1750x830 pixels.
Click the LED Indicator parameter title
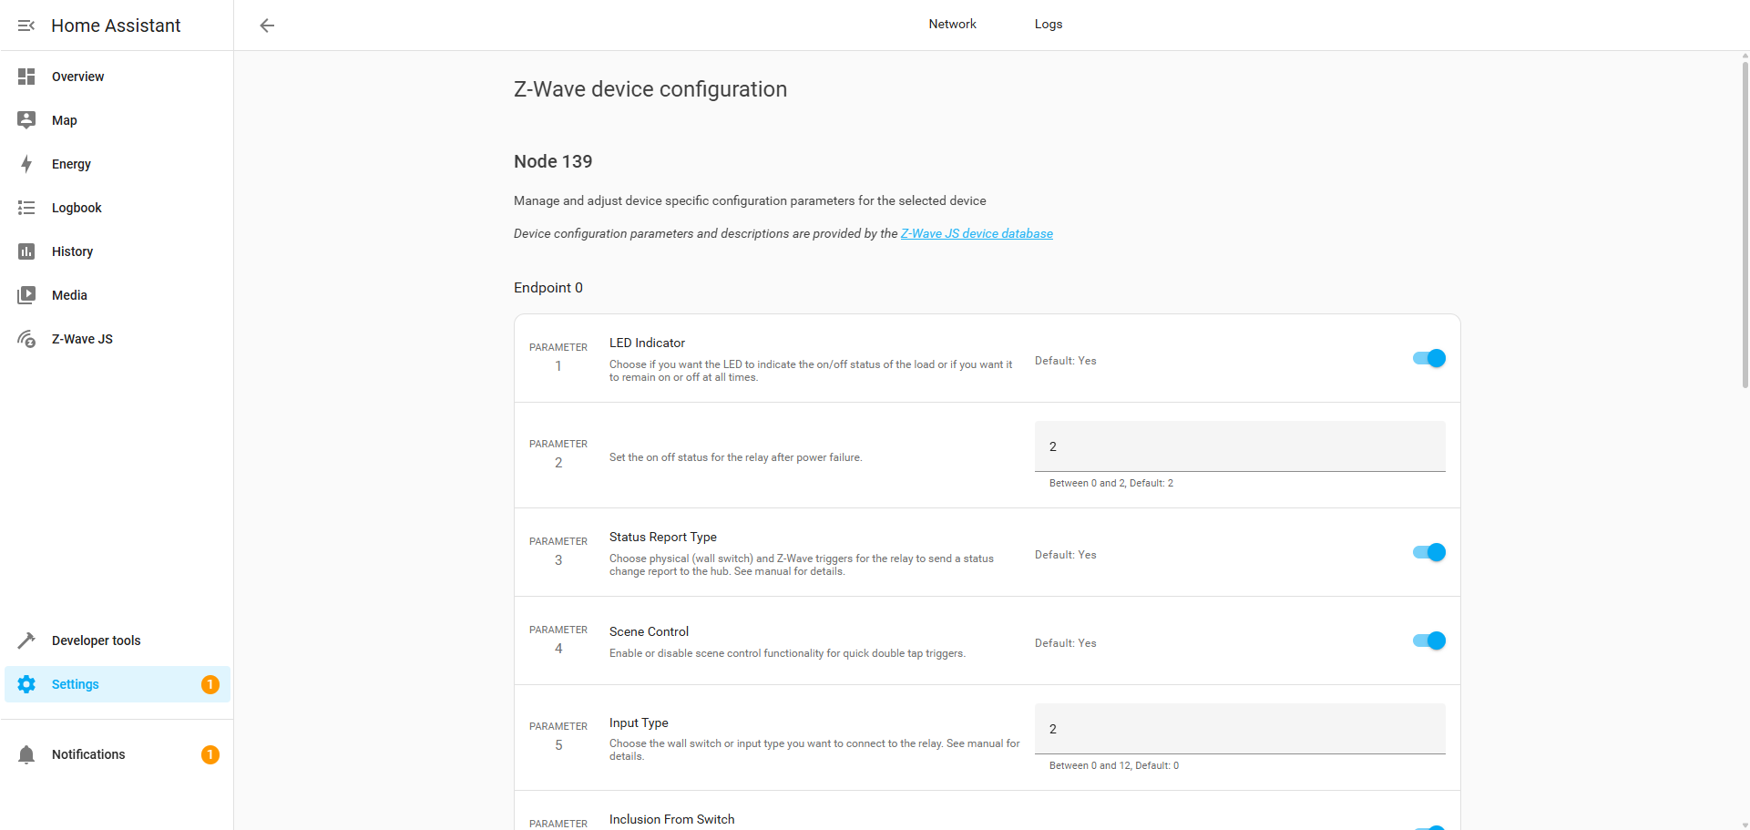(647, 343)
